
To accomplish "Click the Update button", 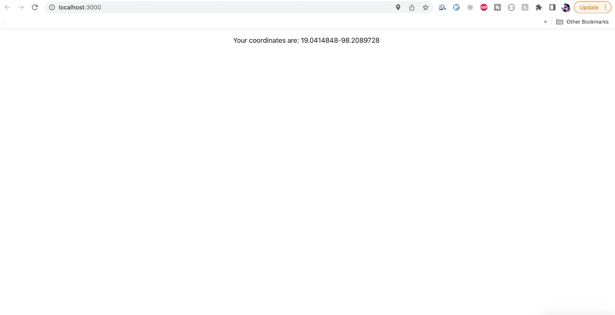I will click(x=589, y=7).
